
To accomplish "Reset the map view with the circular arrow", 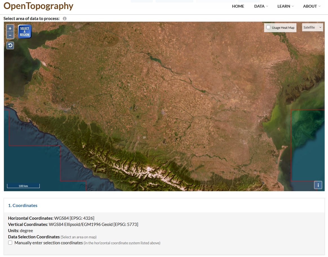I will pos(10,45).
